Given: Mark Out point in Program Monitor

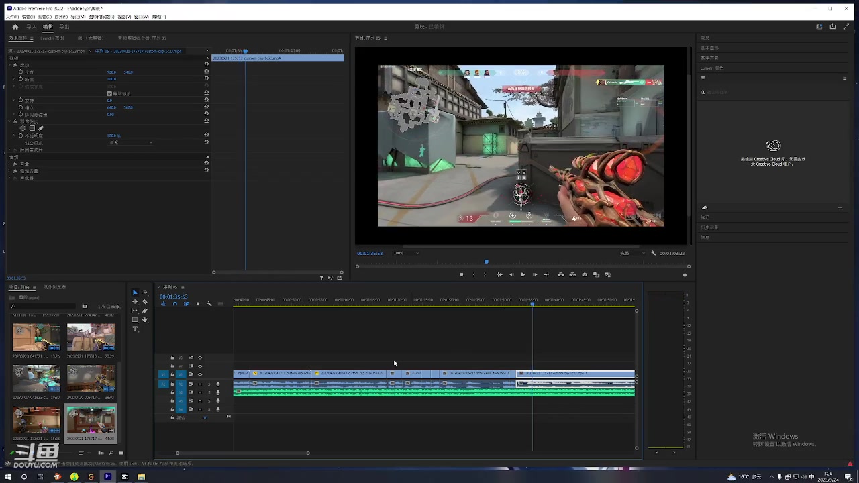Looking at the screenshot, I should [485, 274].
